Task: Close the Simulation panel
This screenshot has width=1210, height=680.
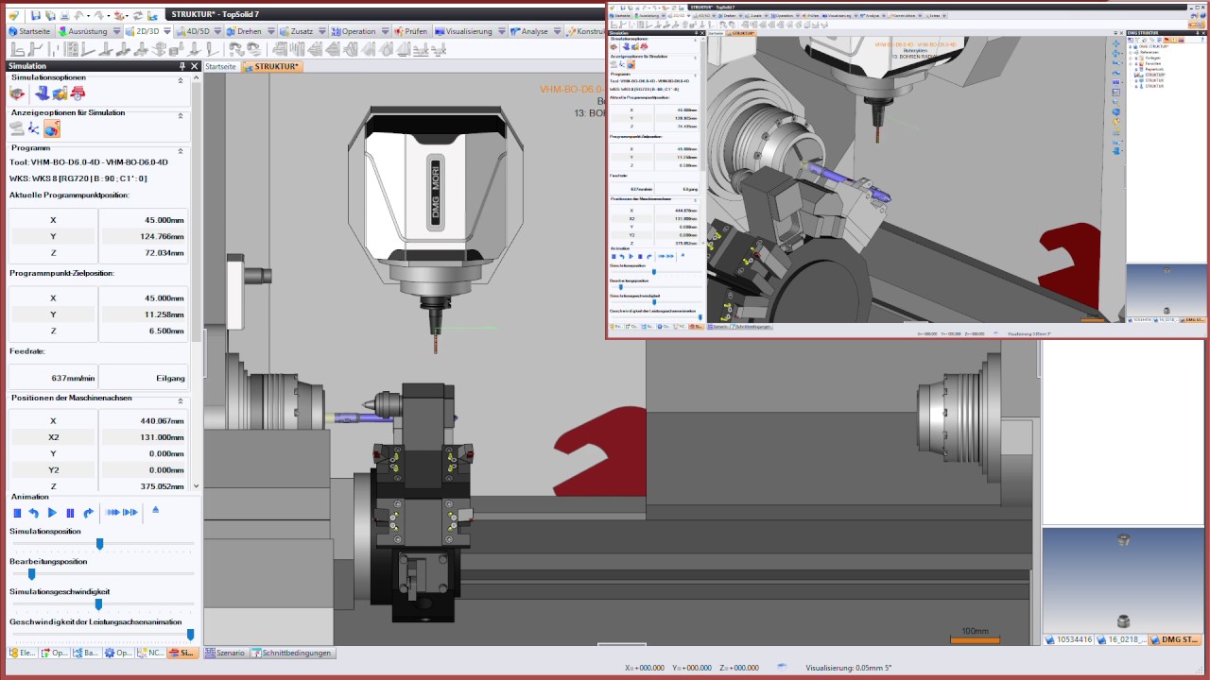Action: pyautogui.click(x=195, y=66)
